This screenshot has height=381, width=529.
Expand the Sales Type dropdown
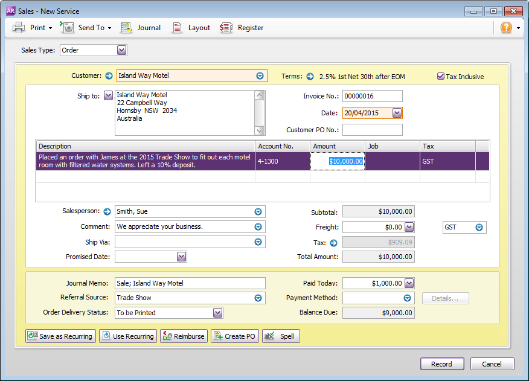point(121,50)
